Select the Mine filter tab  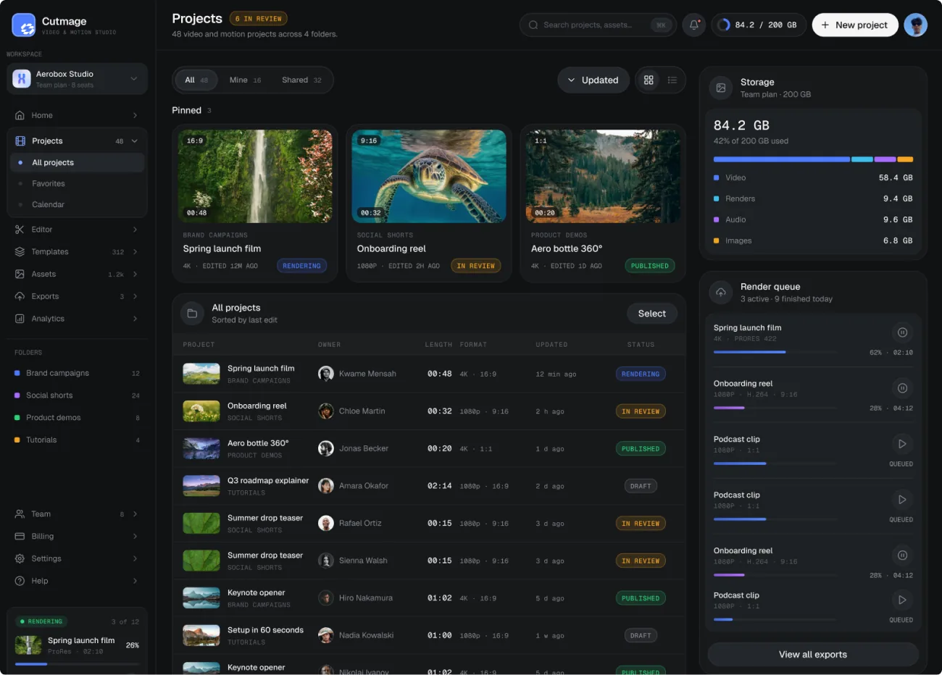pos(245,80)
